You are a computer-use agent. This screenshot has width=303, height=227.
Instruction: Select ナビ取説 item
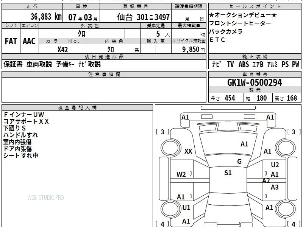point(89,64)
